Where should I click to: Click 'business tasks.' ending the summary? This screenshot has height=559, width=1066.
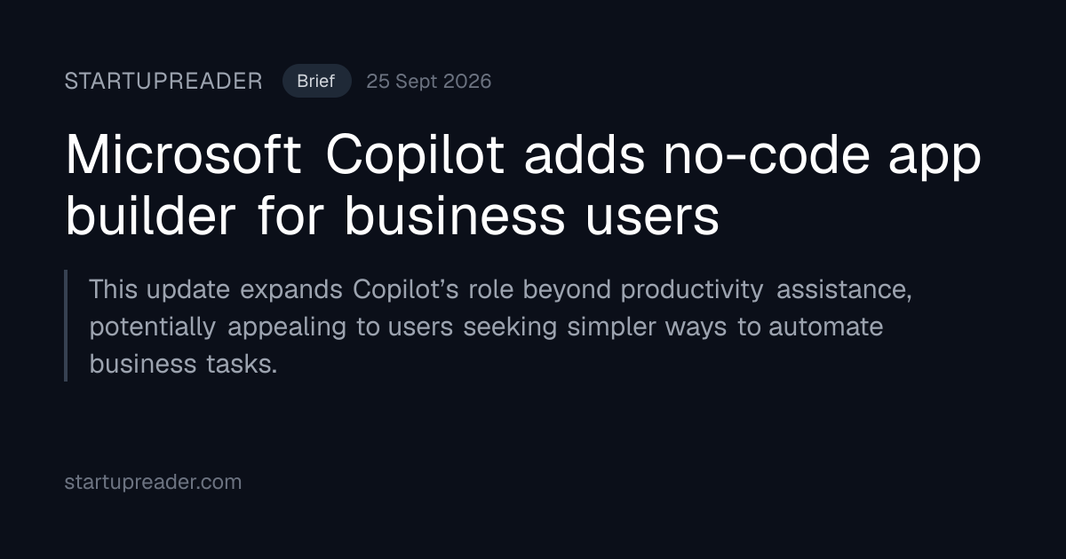(x=184, y=365)
